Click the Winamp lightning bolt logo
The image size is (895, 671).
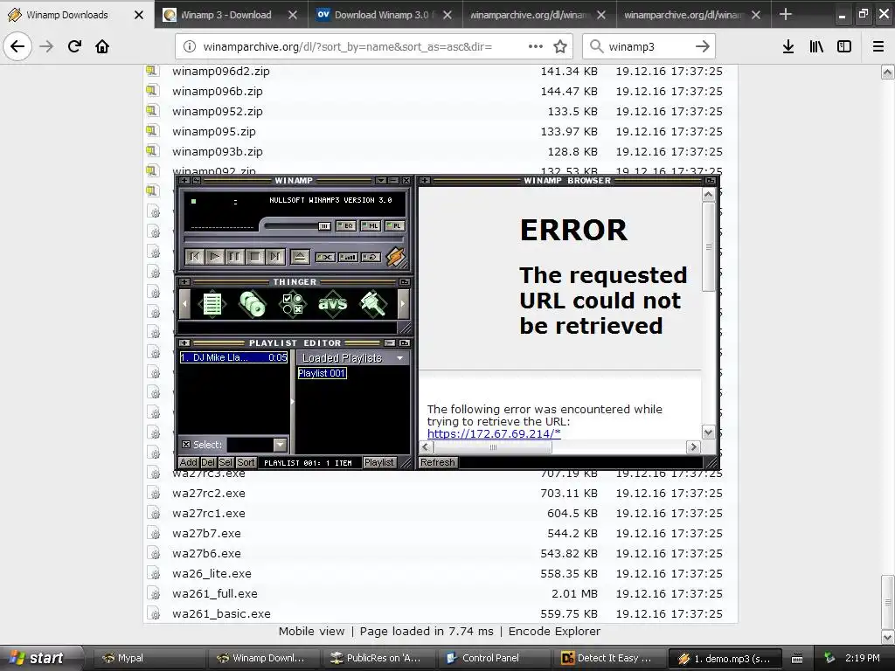(396, 257)
